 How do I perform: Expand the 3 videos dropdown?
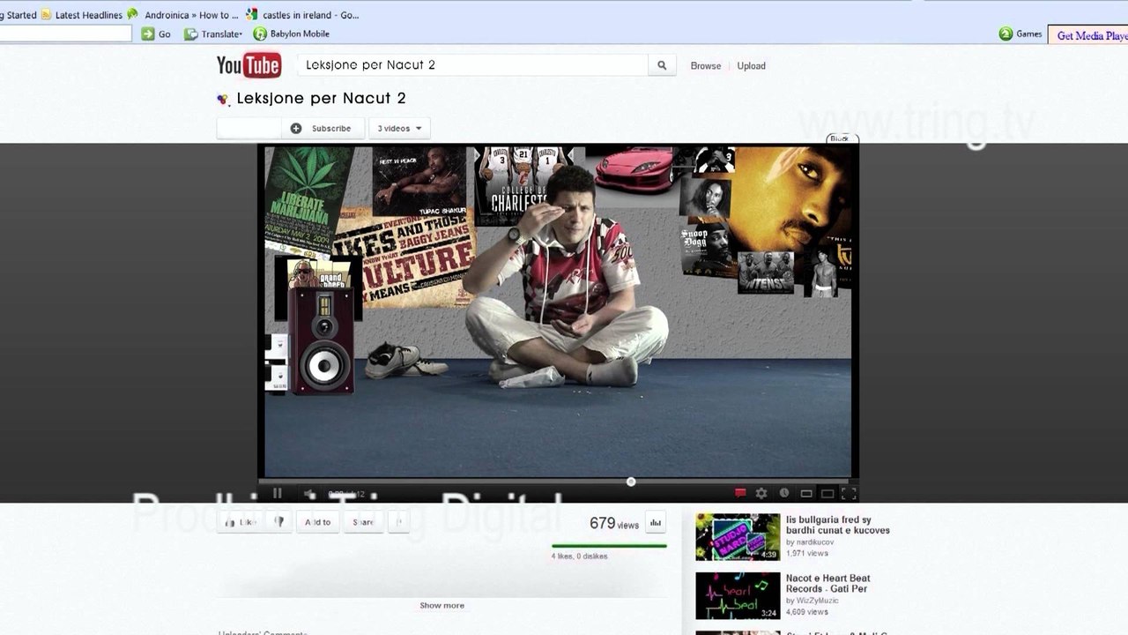pos(399,129)
